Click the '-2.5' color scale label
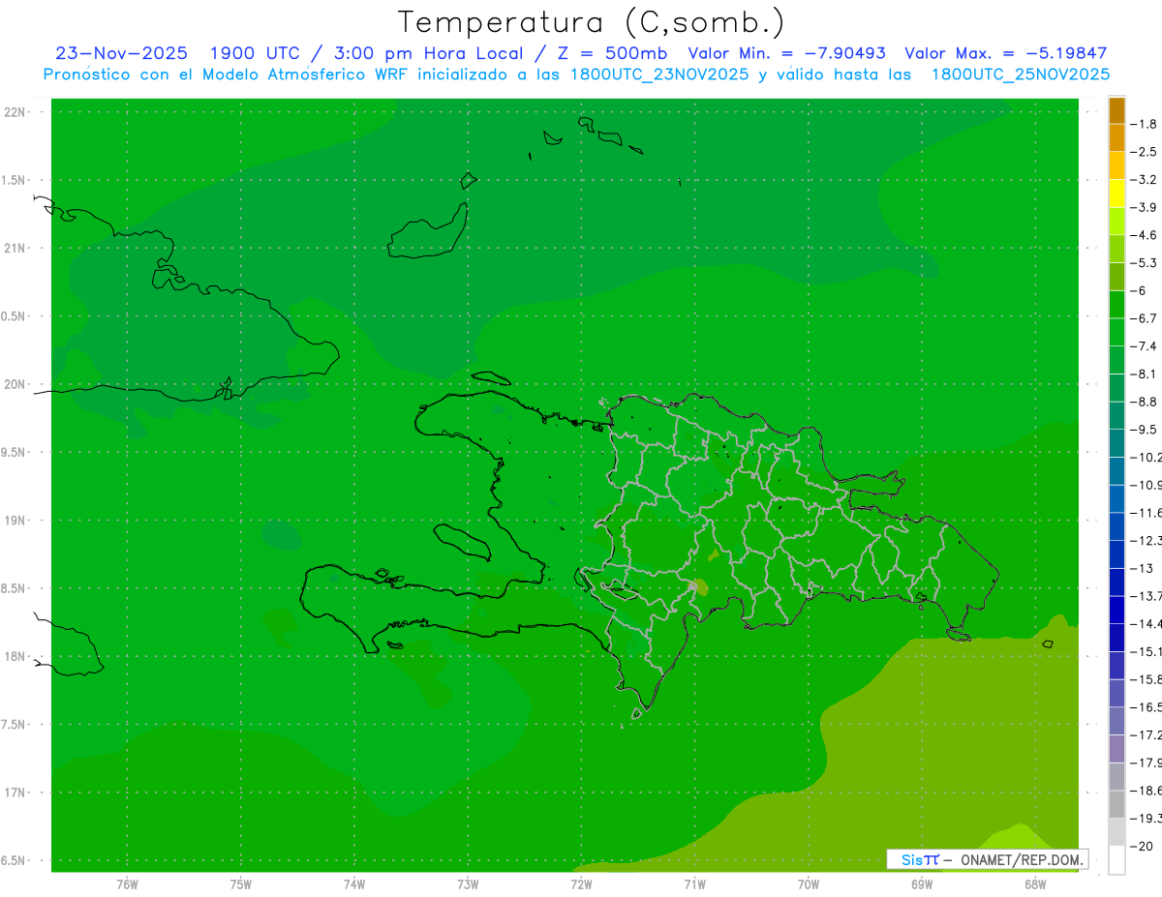Viewport: 1162px width, 897px height. point(1144,152)
